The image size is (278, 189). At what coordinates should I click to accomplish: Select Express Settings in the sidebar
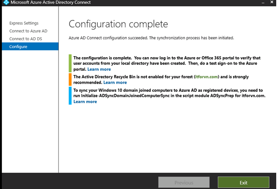point(23,23)
